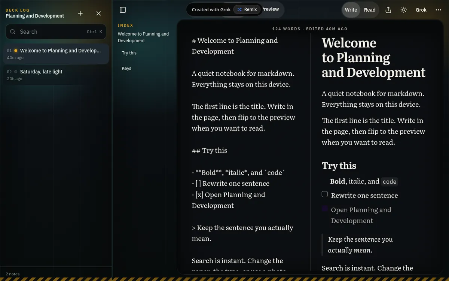This screenshot has height=281, width=449.
Task: Open the more options ellipsis menu
Action: tap(439, 10)
